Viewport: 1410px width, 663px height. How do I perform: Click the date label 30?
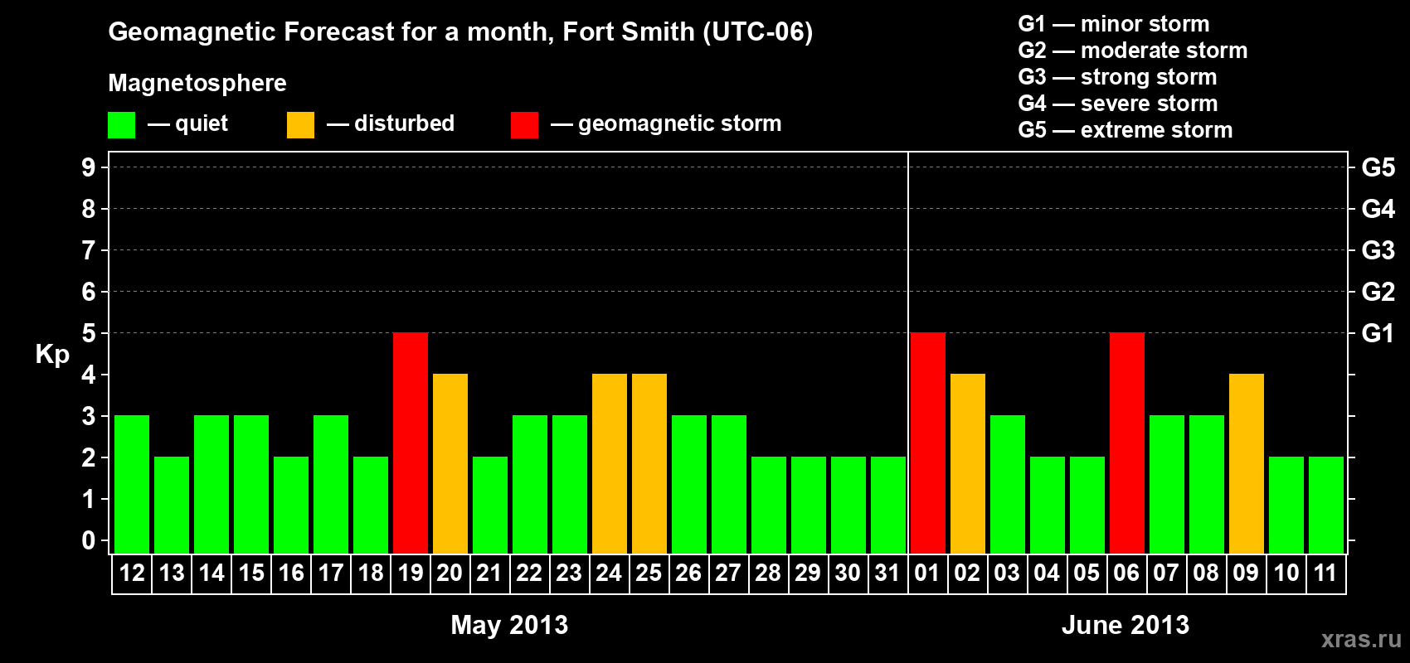click(x=848, y=573)
